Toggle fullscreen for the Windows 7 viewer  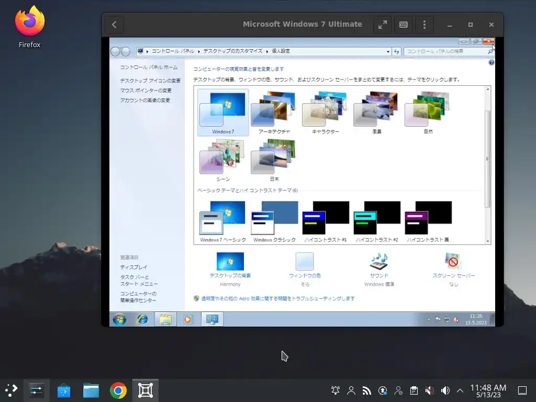tap(383, 25)
